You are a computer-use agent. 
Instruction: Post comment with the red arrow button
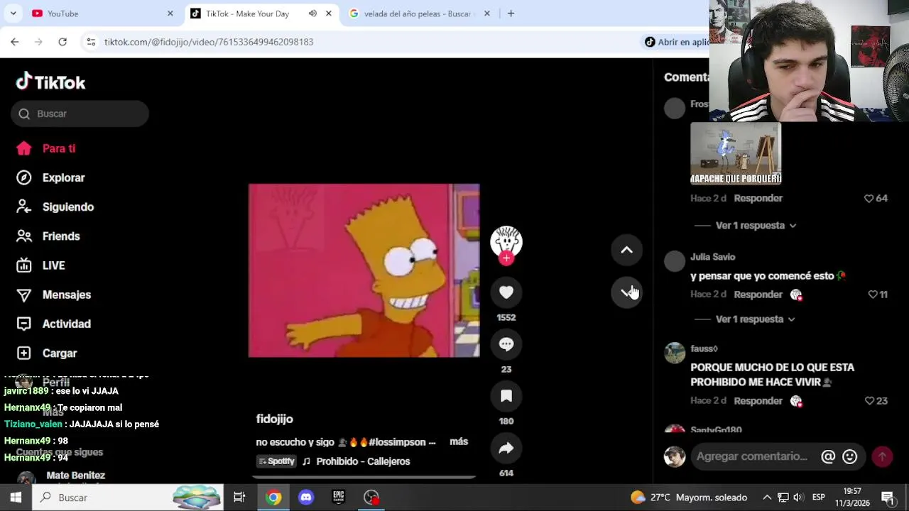click(x=882, y=457)
